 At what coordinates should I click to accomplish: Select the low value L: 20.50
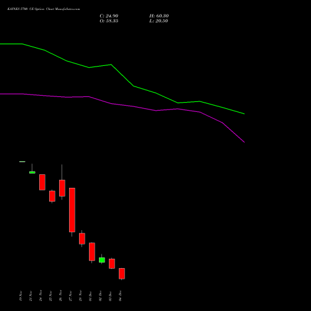coord(159,21)
